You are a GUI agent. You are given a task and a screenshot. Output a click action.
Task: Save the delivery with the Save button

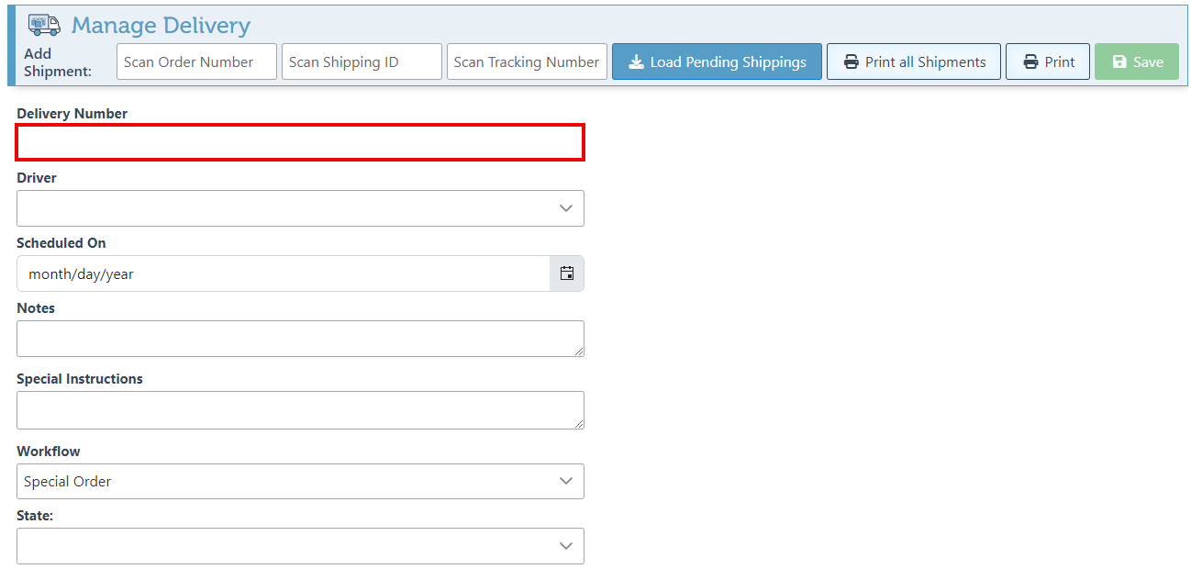1136,62
